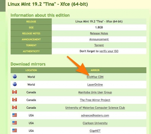Click the USA location of advancedhosters.com row
The image size is (151, 134).
31,115
